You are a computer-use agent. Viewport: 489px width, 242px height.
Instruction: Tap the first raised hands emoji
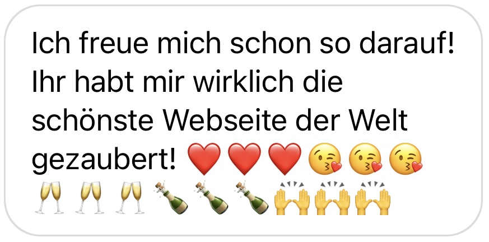tap(292, 198)
